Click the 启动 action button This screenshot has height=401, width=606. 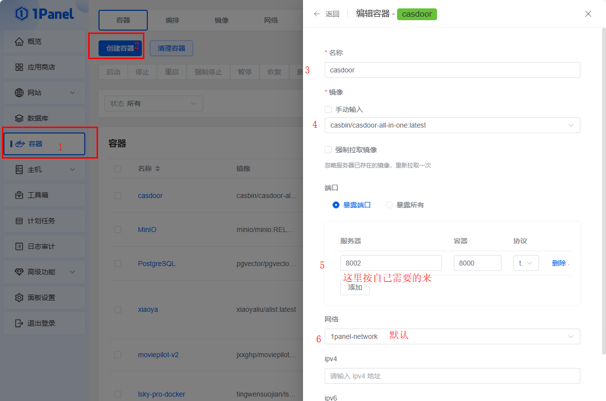pyautogui.click(x=113, y=72)
